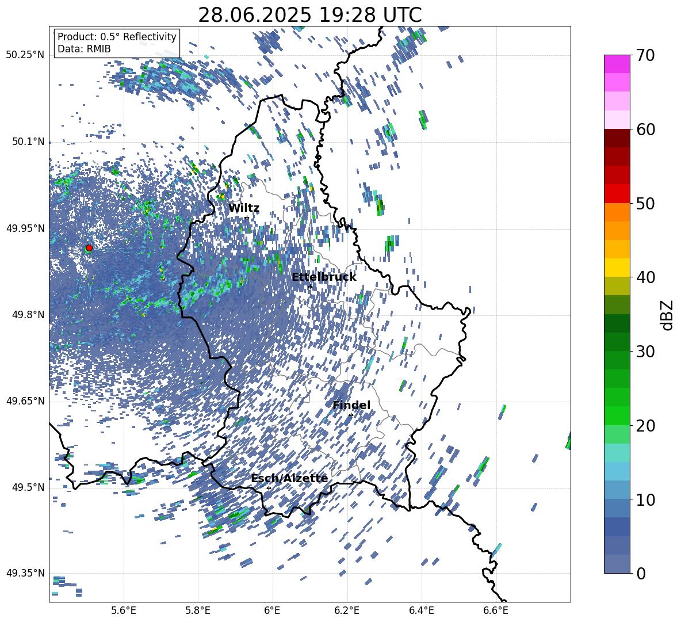The width and height of the screenshot is (681, 622).
Task: Click the Product: 0.5° Reflectivity text
Action: pyautogui.click(x=117, y=36)
